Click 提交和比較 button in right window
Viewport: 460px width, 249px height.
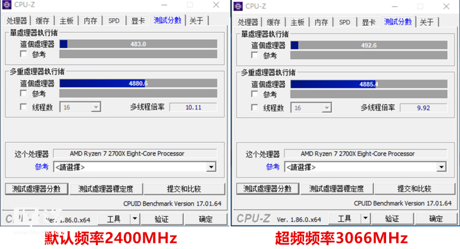point(415,188)
